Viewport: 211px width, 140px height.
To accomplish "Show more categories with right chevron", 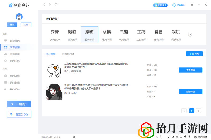I will point(190,35).
